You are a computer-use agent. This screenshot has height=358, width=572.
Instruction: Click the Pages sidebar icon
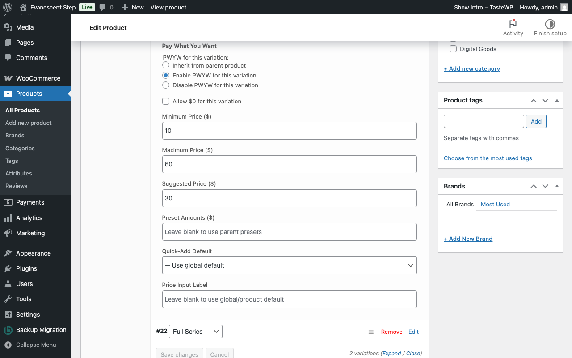click(x=8, y=43)
